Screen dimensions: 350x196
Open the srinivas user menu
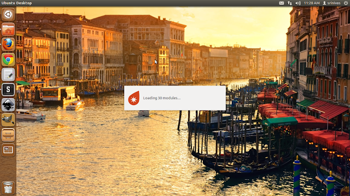[331, 3]
